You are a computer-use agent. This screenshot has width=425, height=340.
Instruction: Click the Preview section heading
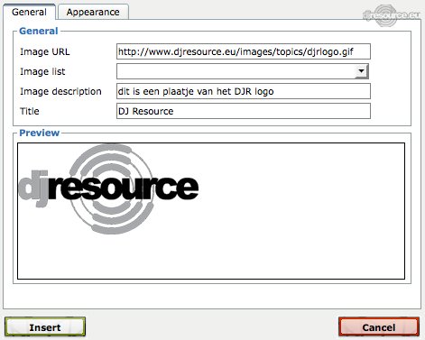40,133
